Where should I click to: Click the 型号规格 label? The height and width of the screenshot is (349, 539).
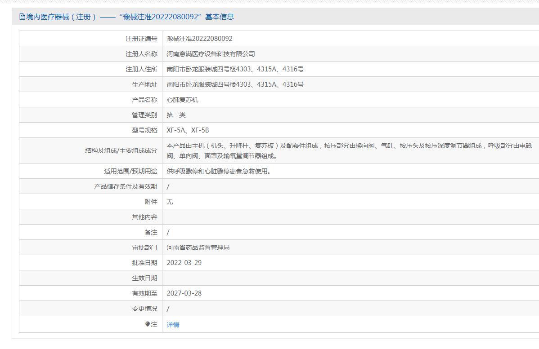pyautogui.click(x=144, y=130)
